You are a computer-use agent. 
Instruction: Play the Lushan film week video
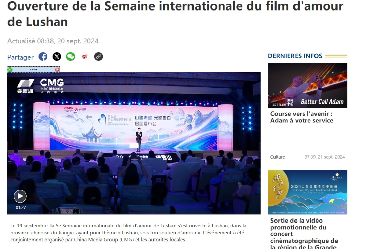(20, 196)
